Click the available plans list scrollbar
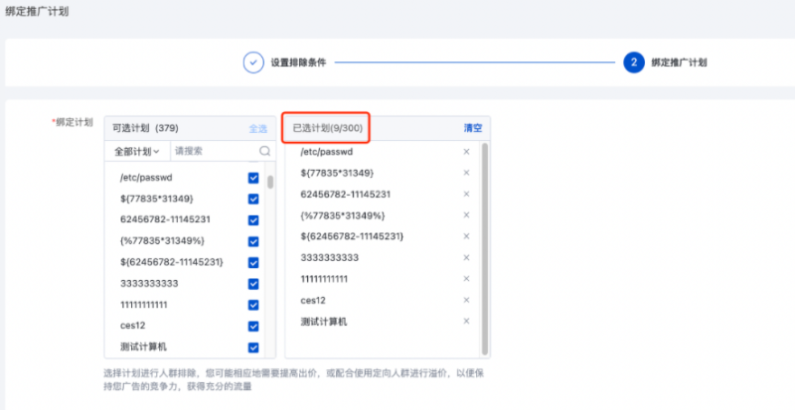 [270, 182]
